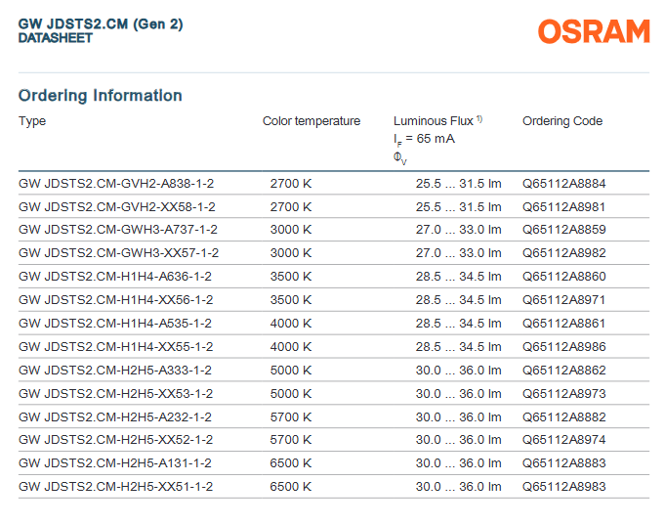Select type GW JDSTS2.CM-H2H5-A131-1-2
665x525 pixels.
[x=115, y=463]
